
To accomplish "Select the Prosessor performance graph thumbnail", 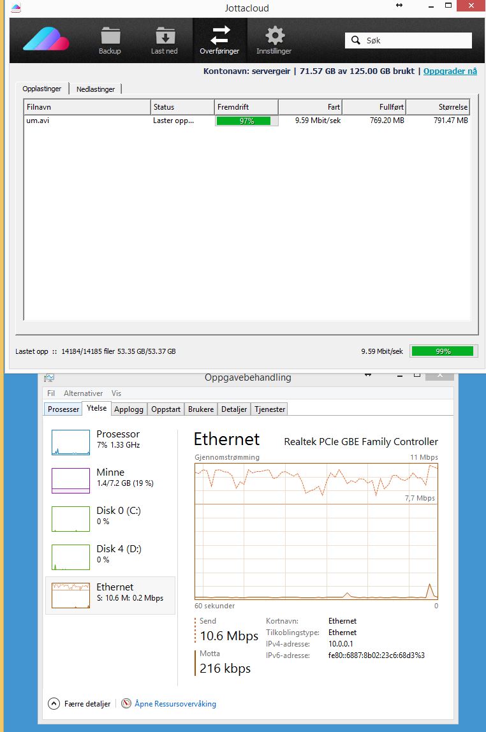I will (71, 442).
